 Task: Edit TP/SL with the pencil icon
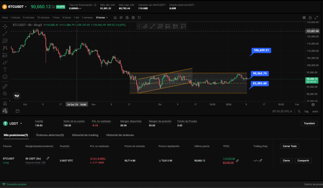[237, 161]
